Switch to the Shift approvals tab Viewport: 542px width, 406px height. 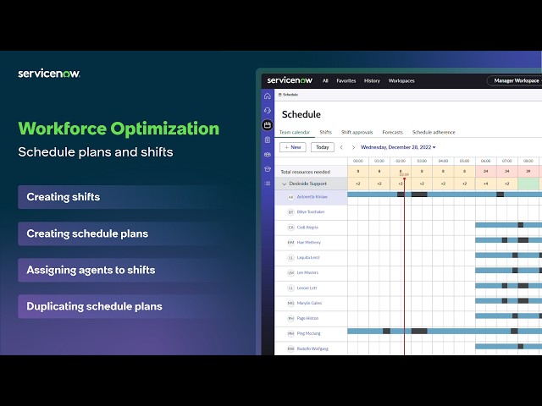click(357, 132)
